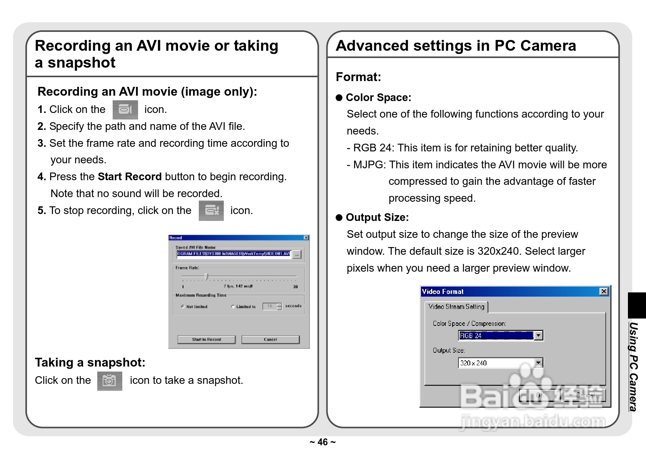This screenshot has width=646, height=458.
Task: Click the bold "Start Record" text in step 4
Action: coord(130,177)
